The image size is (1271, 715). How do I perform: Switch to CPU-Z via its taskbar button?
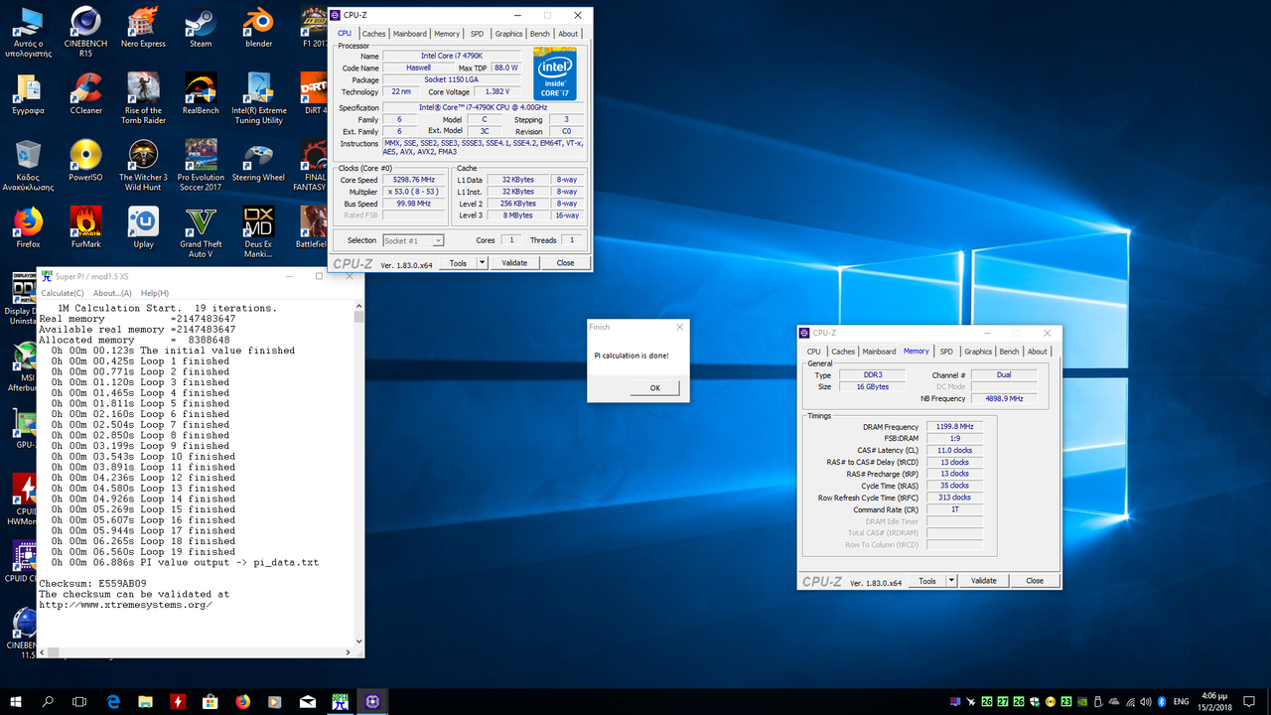[x=372, y=701]
